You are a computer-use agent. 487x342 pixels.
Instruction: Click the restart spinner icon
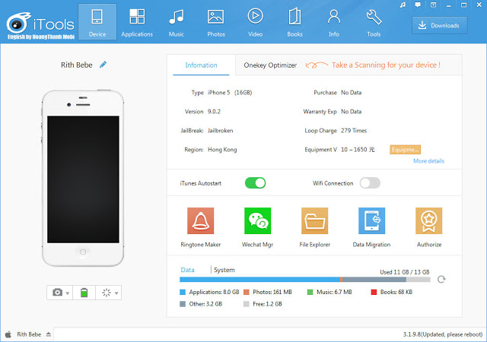pos(107,293)
